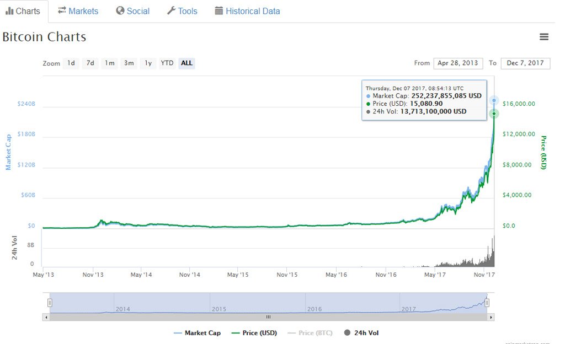Open the Tools tab

[182, 11]
